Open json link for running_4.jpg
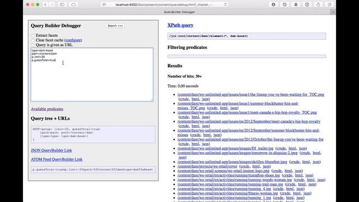This screenshot has height=202, width=359. 300,189
